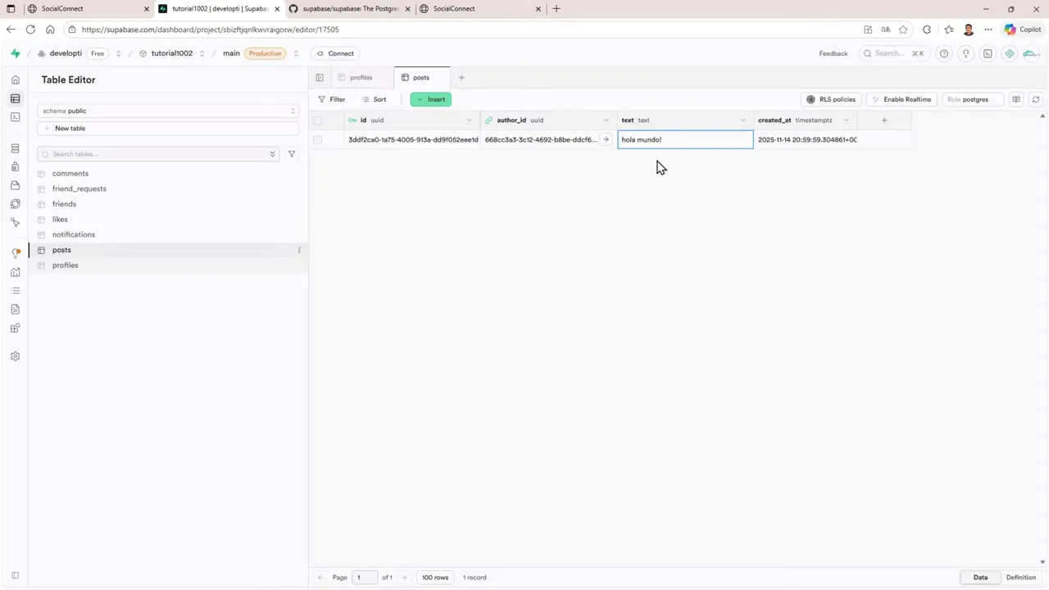
Task: Refresh the posts table data
Action: [x=1035, y=99]
